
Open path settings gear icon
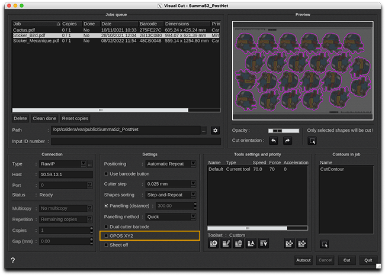(x=215, y=130)
